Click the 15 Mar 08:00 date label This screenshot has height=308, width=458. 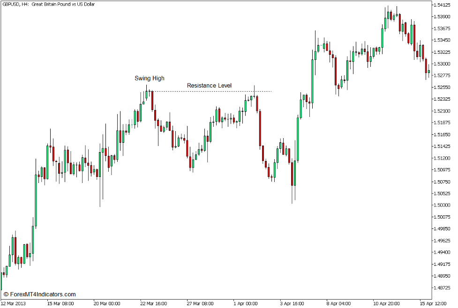tap(61, 303)
